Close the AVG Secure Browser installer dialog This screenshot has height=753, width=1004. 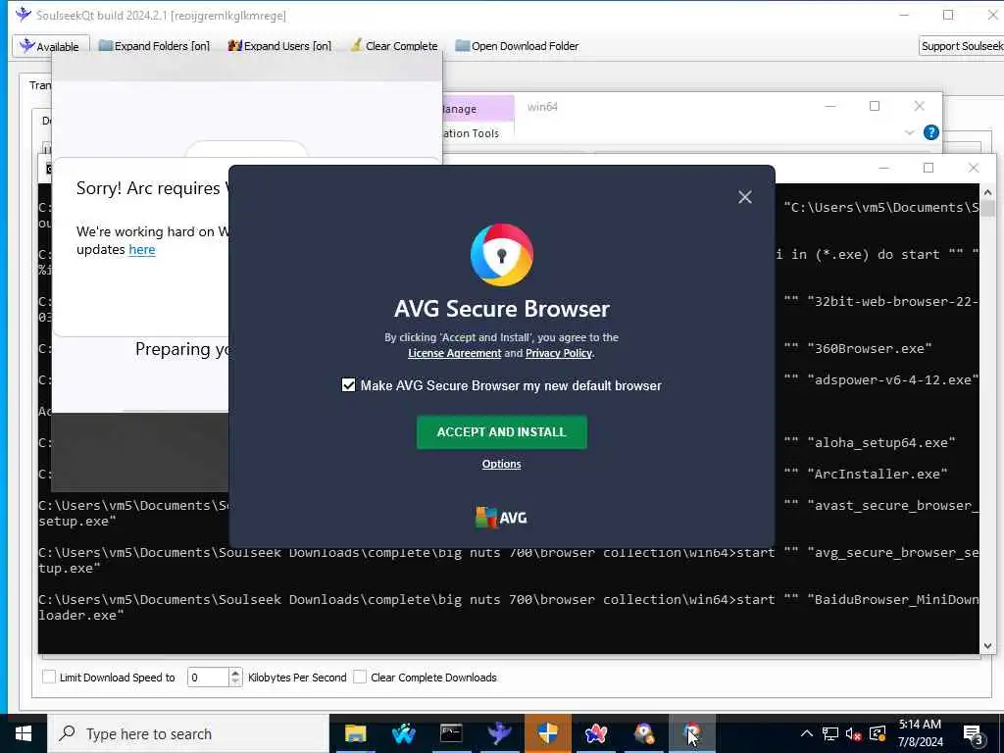tap(745, 197)
